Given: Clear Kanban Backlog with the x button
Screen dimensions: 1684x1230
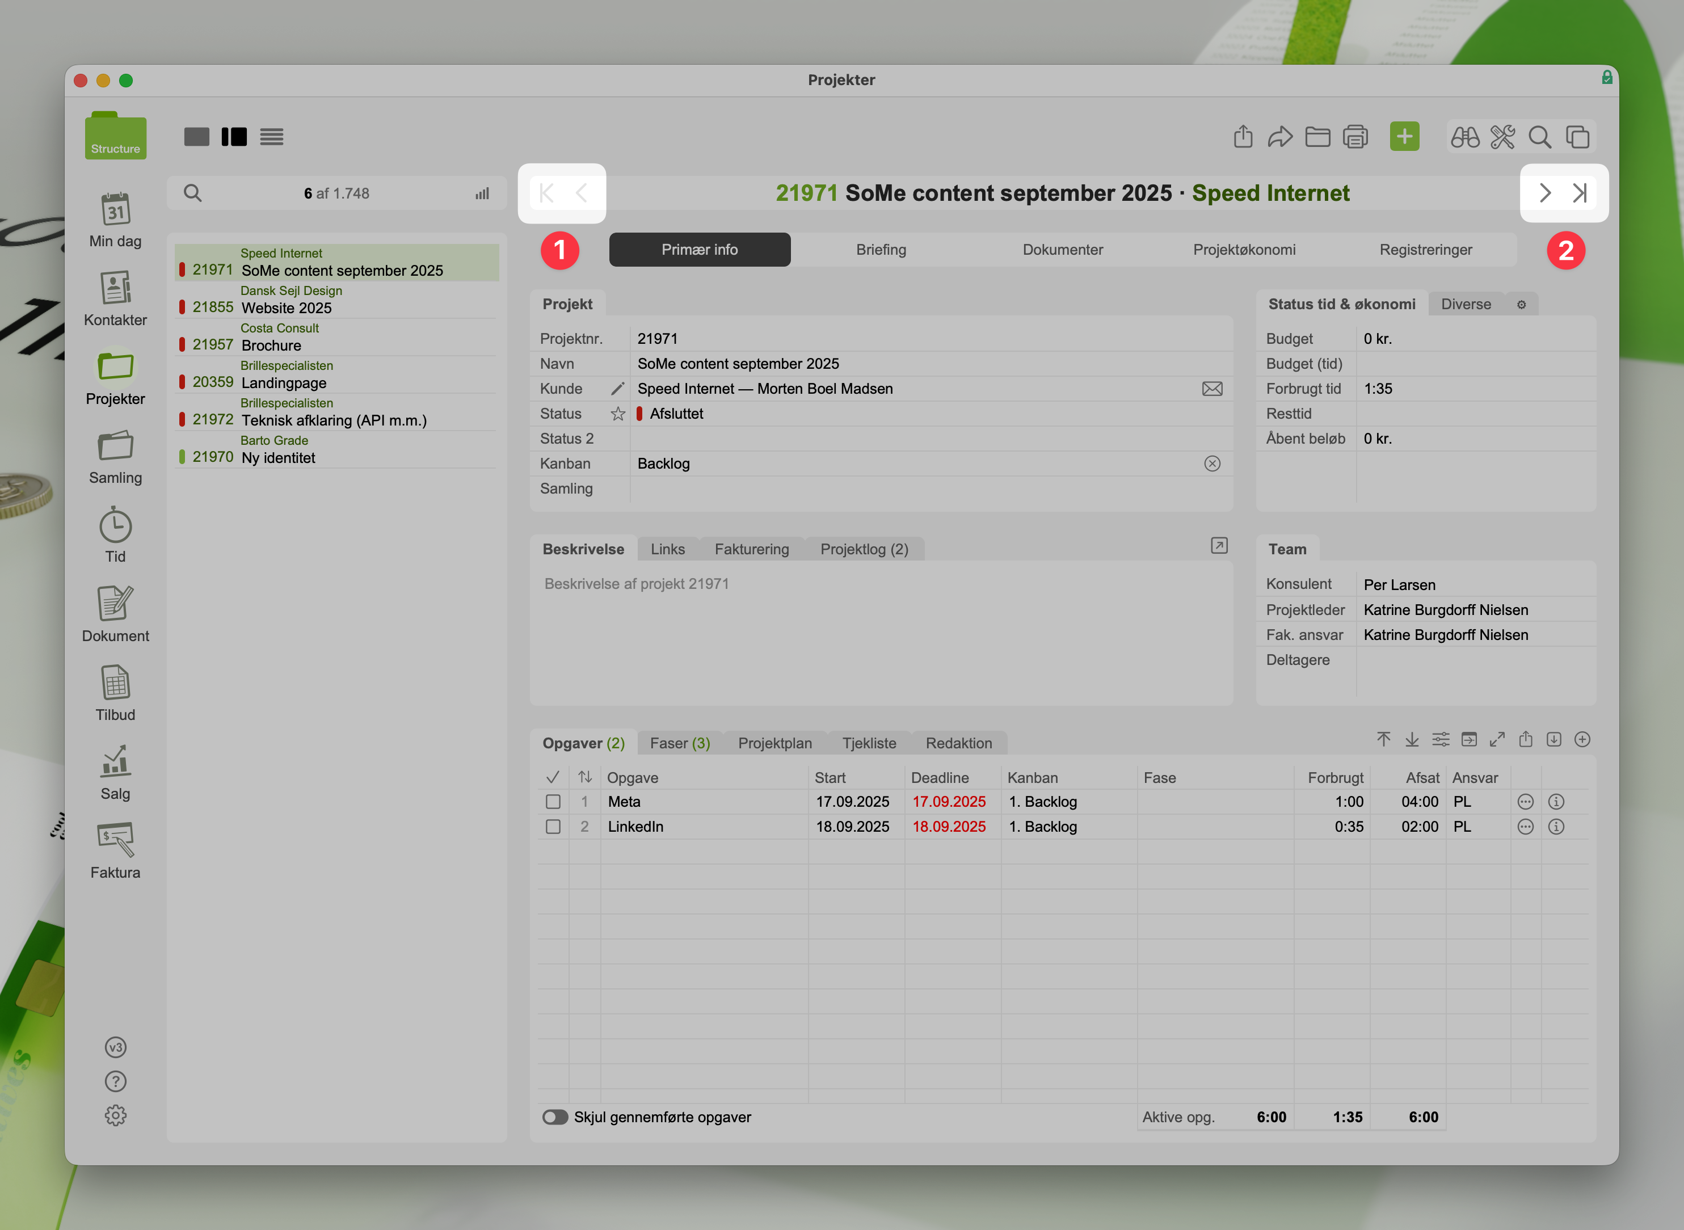Looking at the screenshot, I should (x=1212, y=463).
